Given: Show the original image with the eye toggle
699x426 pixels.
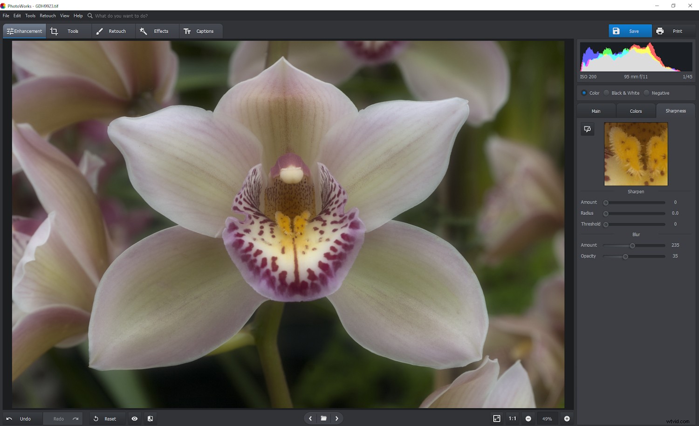Looking at the screenshot, I should 135,418.
